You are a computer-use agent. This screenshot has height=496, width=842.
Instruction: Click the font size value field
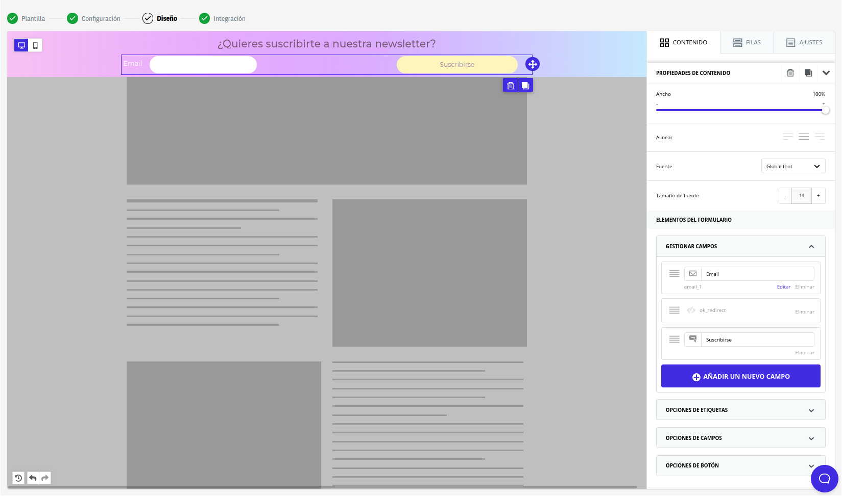click(x=802, y=196)
